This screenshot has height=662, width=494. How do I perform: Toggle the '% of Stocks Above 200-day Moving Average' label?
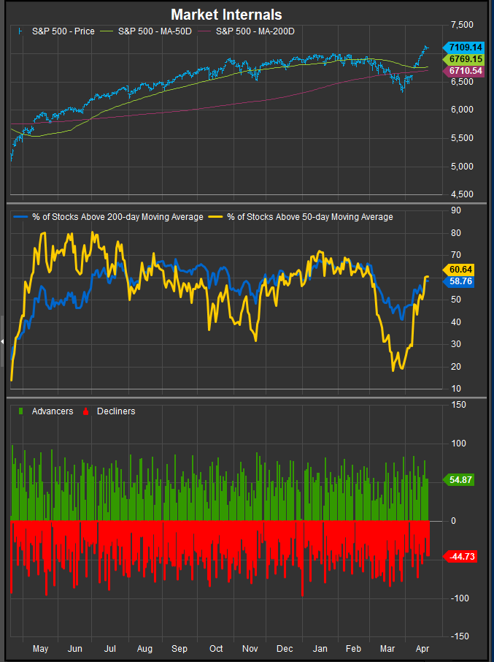click(x=116, y=217)
